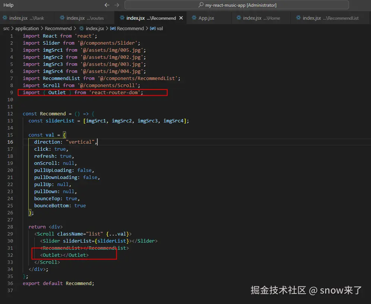Click bounceBottom property name

click(51, 205)
